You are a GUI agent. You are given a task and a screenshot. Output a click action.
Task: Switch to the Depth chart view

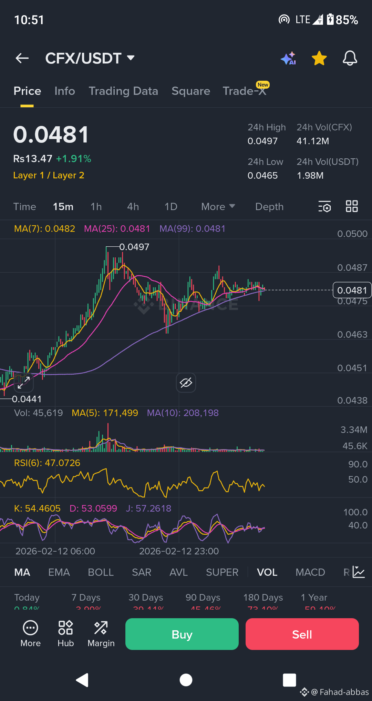(269, 207)
